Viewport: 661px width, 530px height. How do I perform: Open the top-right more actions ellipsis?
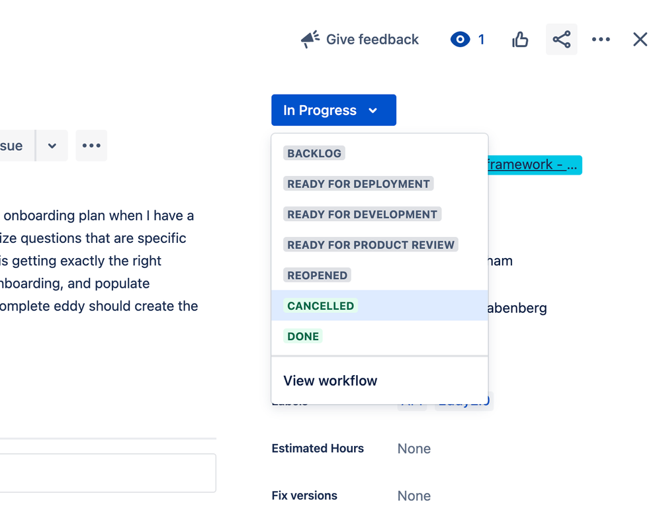coord(601,40)
